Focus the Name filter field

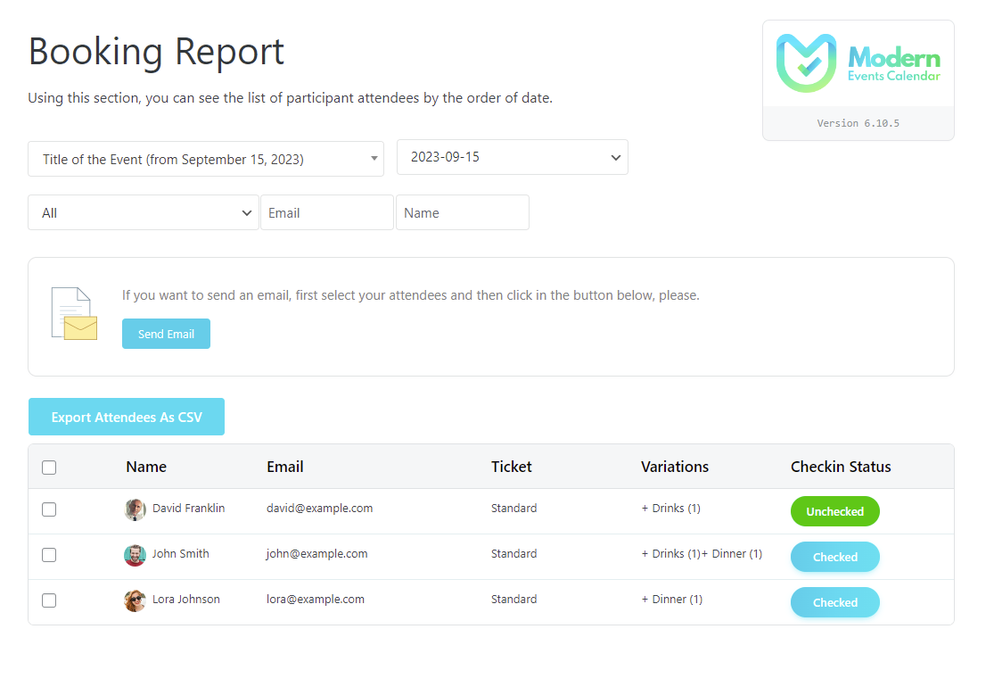click(x=462, y=213)
